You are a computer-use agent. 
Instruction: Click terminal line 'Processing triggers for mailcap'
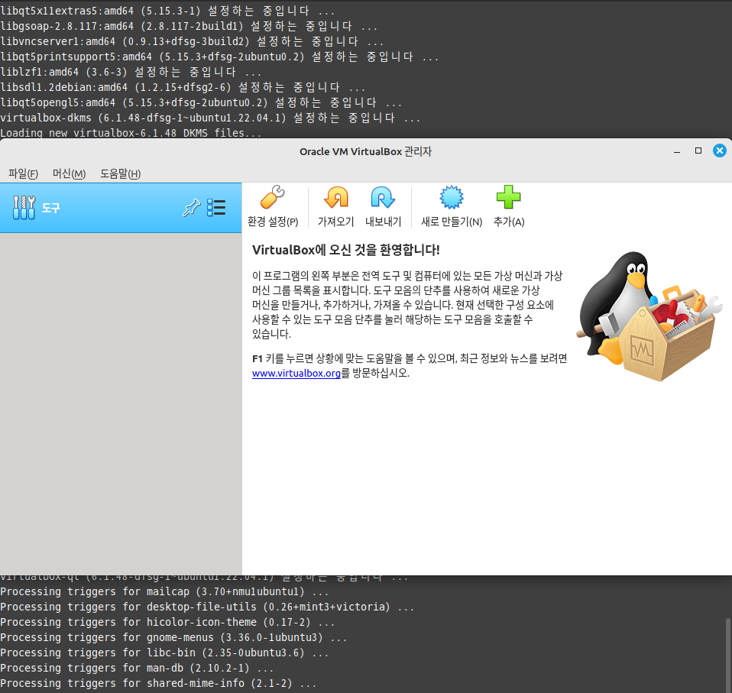(164, 591)
